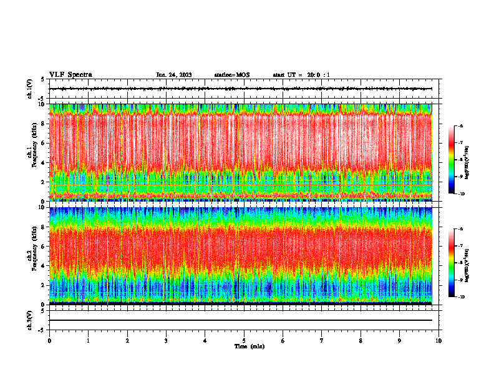Click the ch.1(V) waveform axis label
The height and width of the screenshot is (382, 494).
[x=30, y=89]
